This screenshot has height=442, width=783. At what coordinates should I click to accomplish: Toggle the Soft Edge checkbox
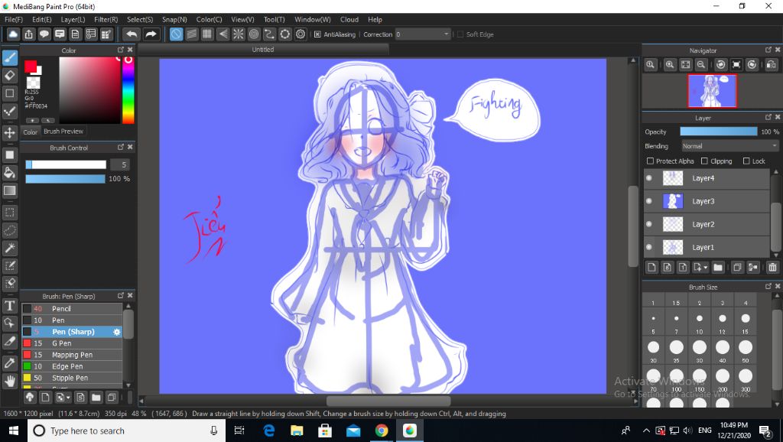[460, 34]
